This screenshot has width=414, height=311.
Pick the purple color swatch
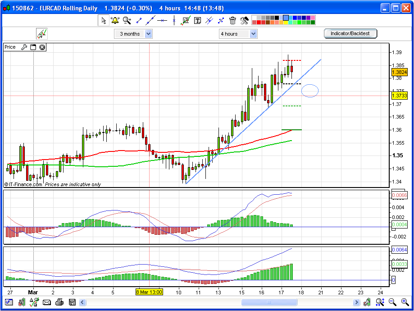[309, 18]
